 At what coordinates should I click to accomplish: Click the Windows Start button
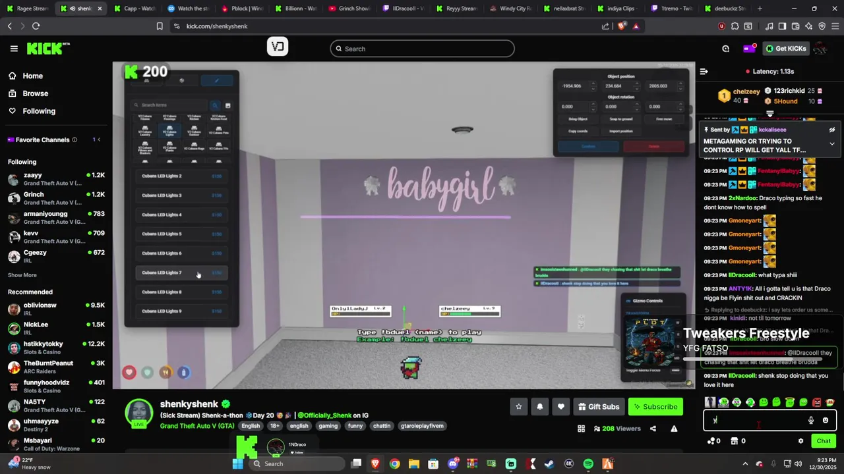tap(238, 463)
